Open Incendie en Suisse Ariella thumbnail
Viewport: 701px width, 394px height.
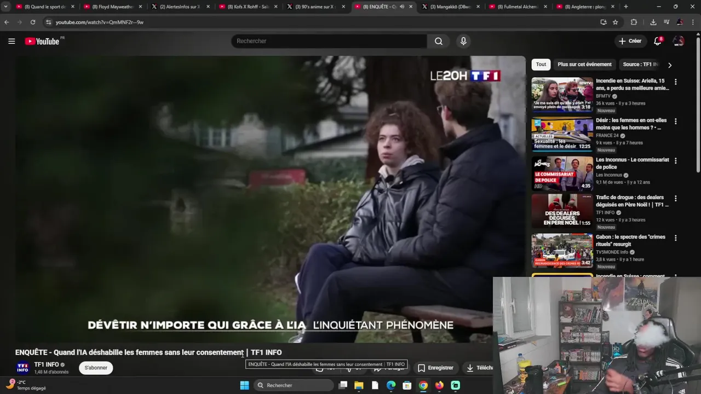click(x=562, y=95)
